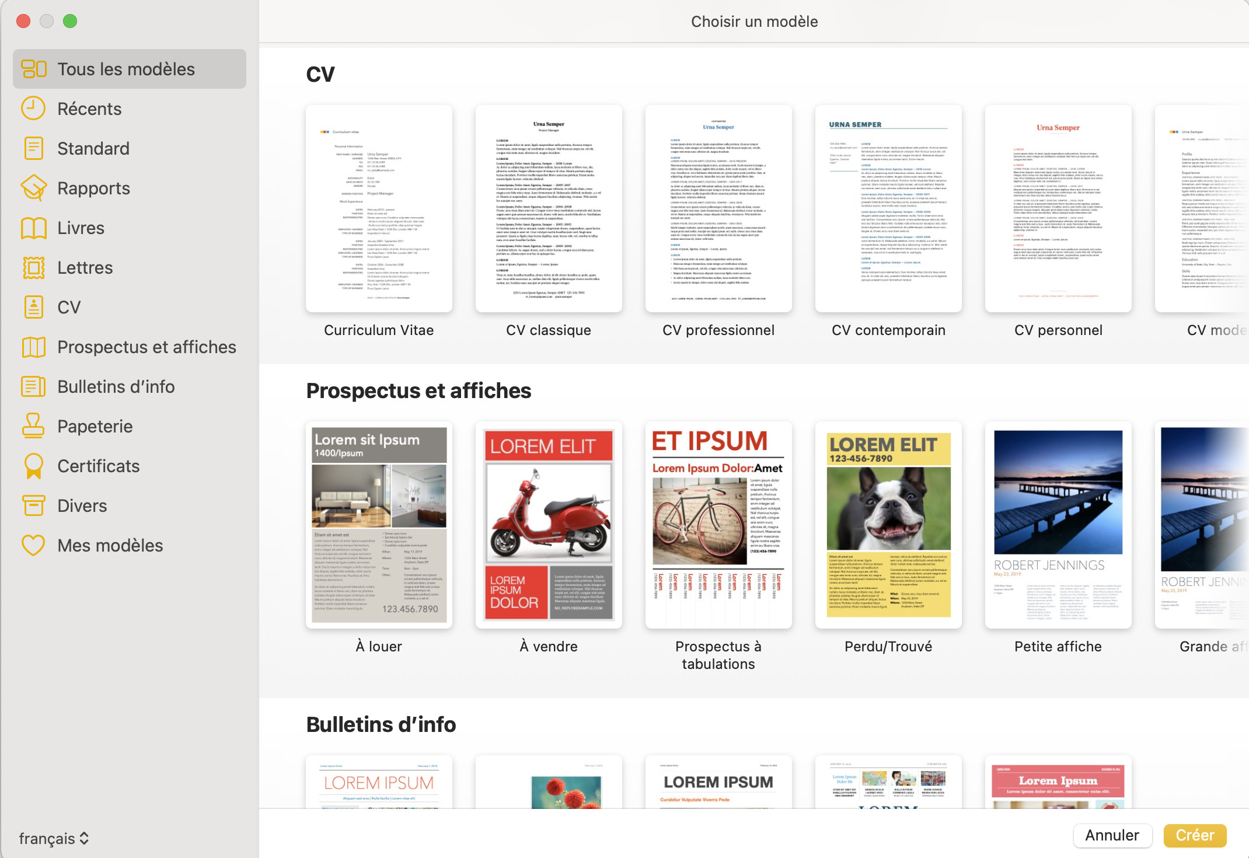Click the À louer label

pyautogui.click(x=379, y=647)
